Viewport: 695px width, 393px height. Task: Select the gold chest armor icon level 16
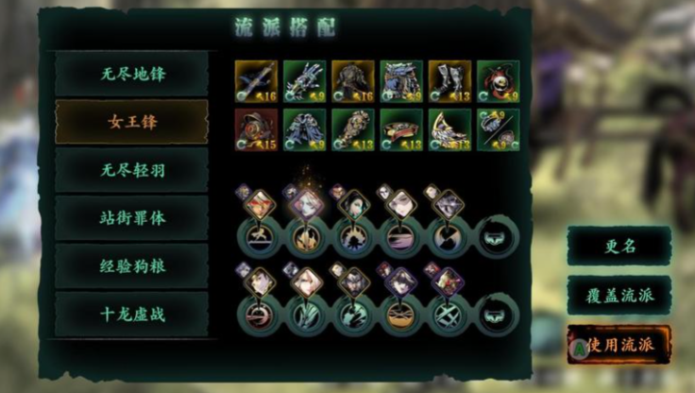point(353,81)
